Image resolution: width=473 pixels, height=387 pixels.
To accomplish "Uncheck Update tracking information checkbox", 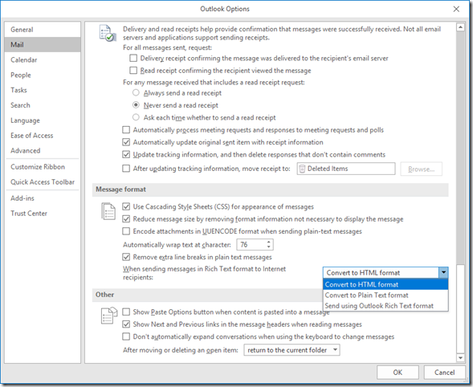I will click(x=126, y=154).
